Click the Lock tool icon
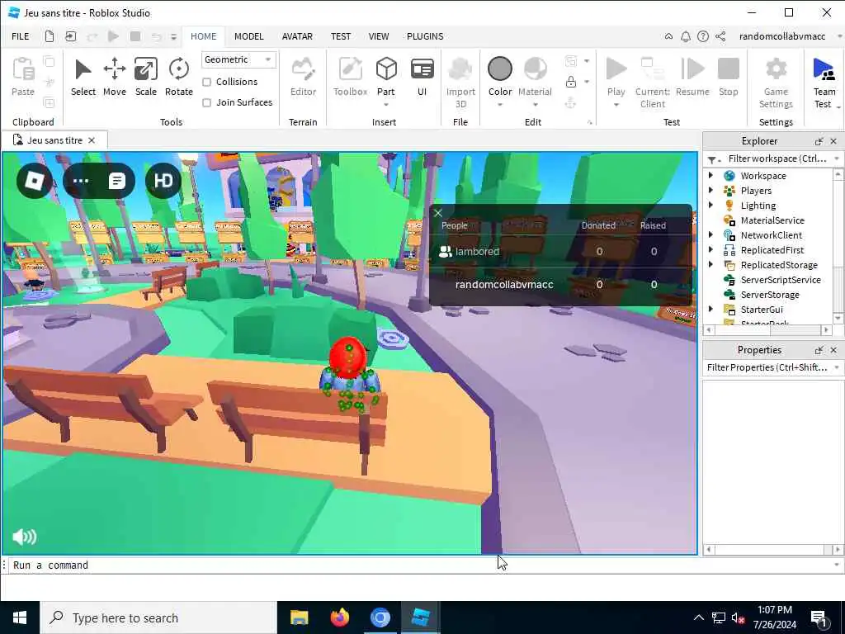Screen dimensions: 845x634 [x=571, y=82]
